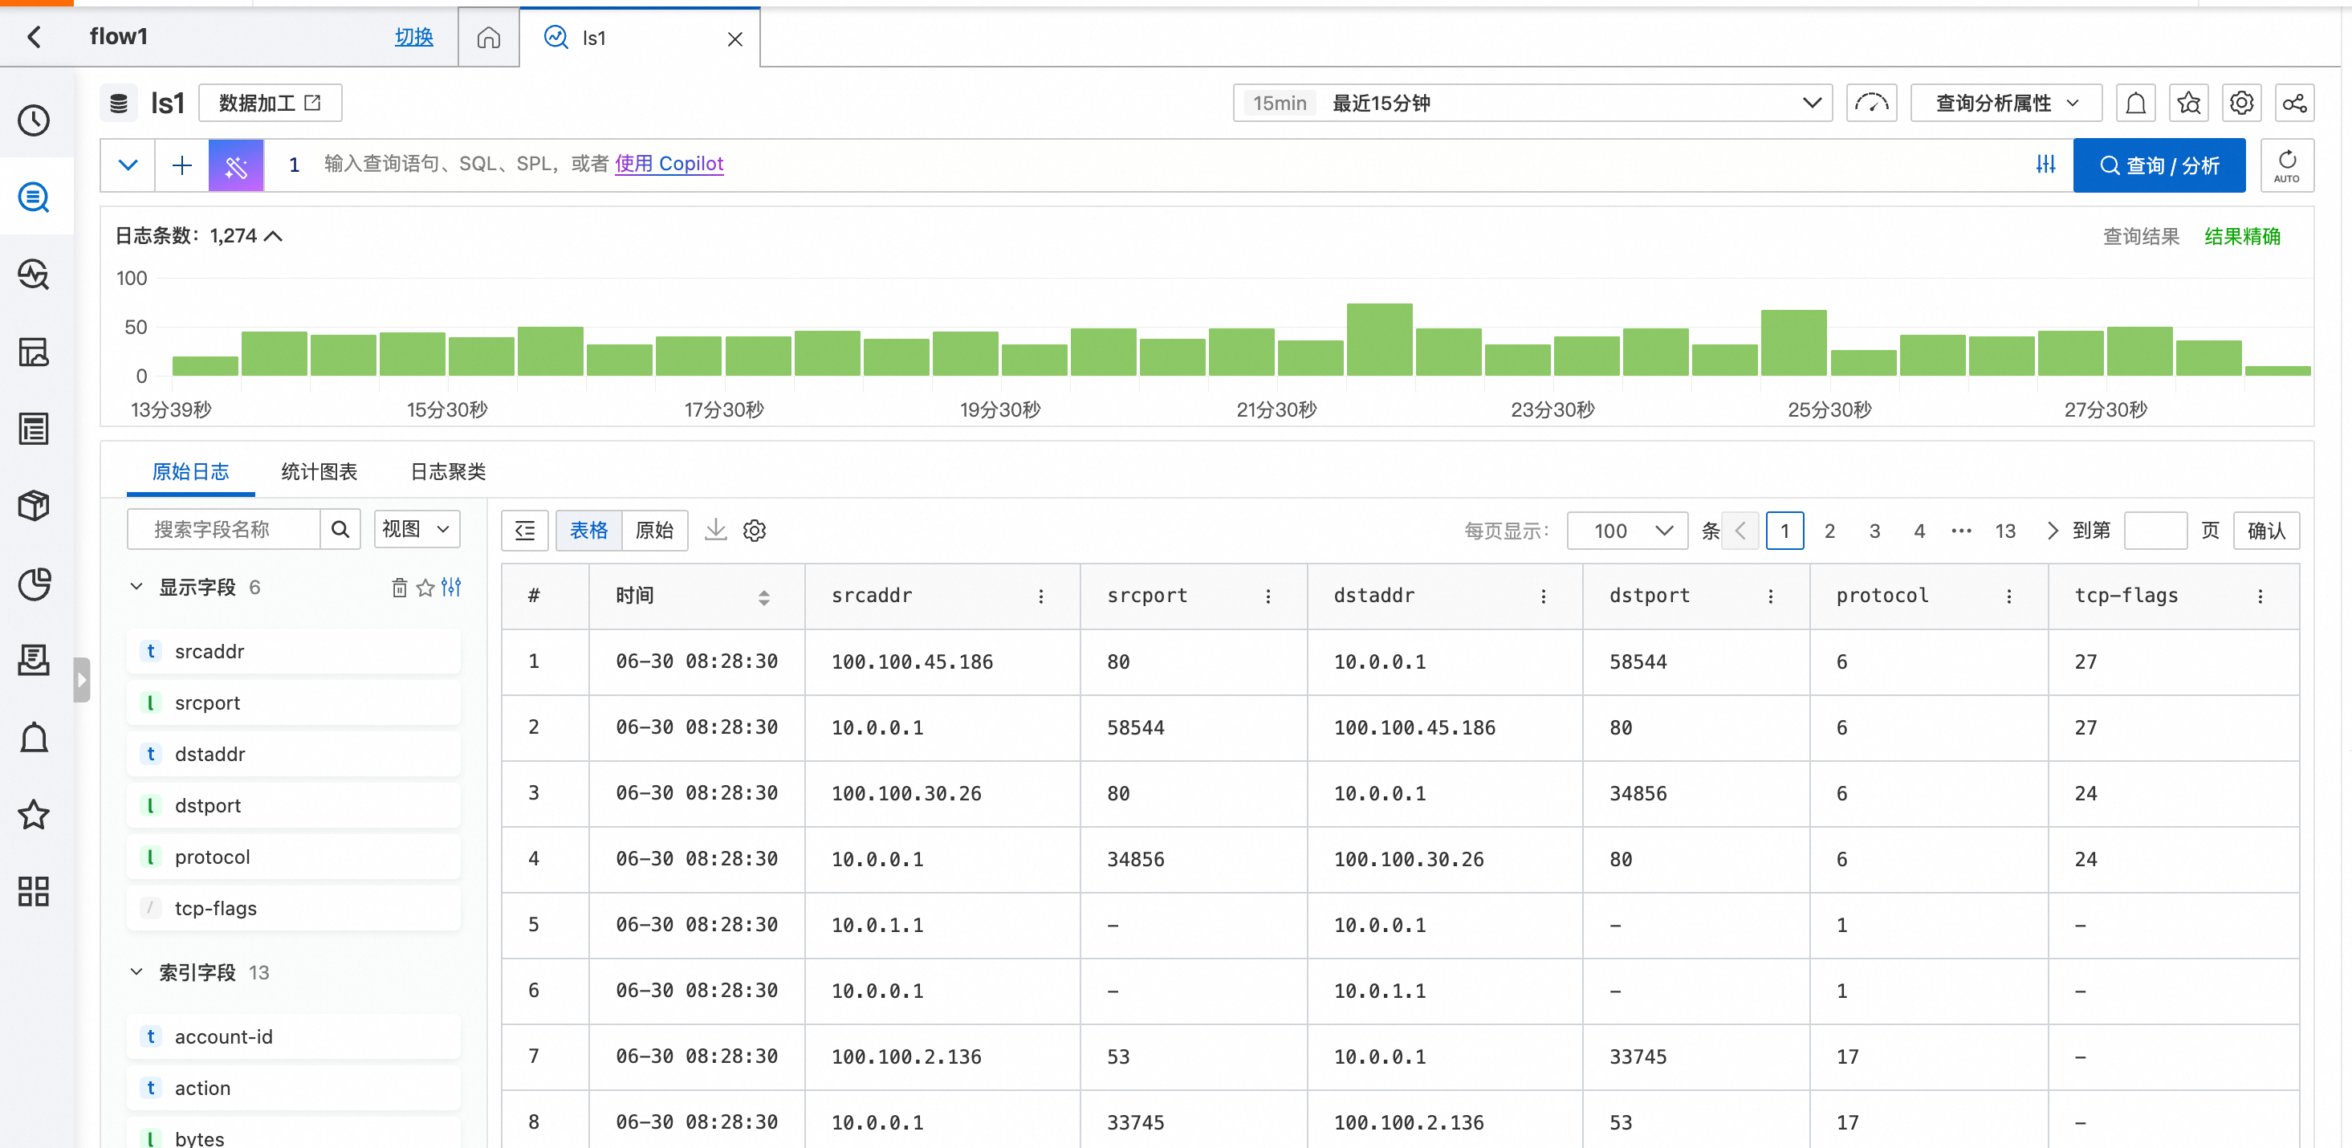Image resolution: width=2352 pixels, height=1148 pixels.
Task: Open the 使用 Copilot link
Action: tap(669, 164)
